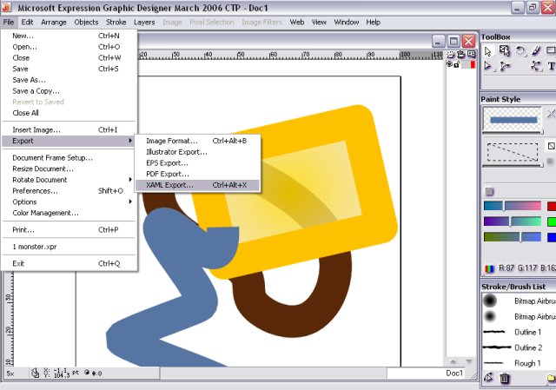Click the RGB color mode icon
The height and width of the screenshot is (390, 556).
488,269
